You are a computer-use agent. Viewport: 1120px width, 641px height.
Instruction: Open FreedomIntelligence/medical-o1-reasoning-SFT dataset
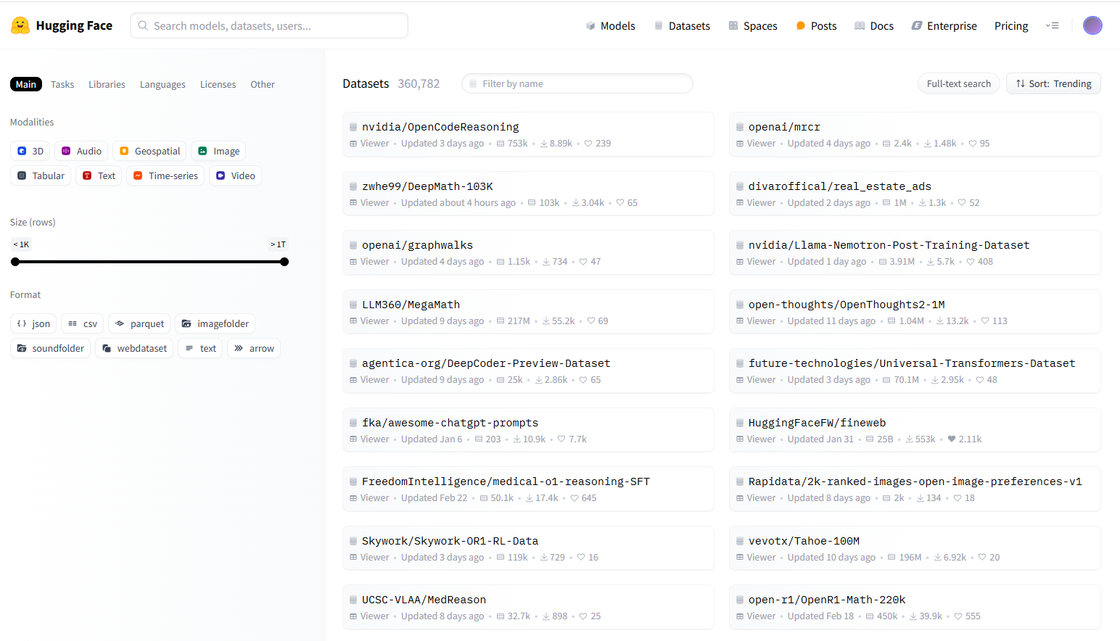528,489
